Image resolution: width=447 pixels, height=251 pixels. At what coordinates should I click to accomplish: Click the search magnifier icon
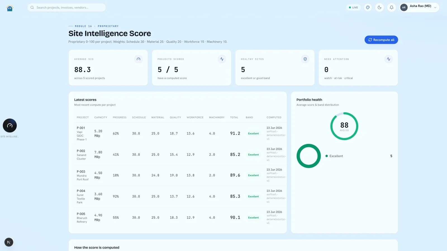pyautogui.click(x=32, y=8)
